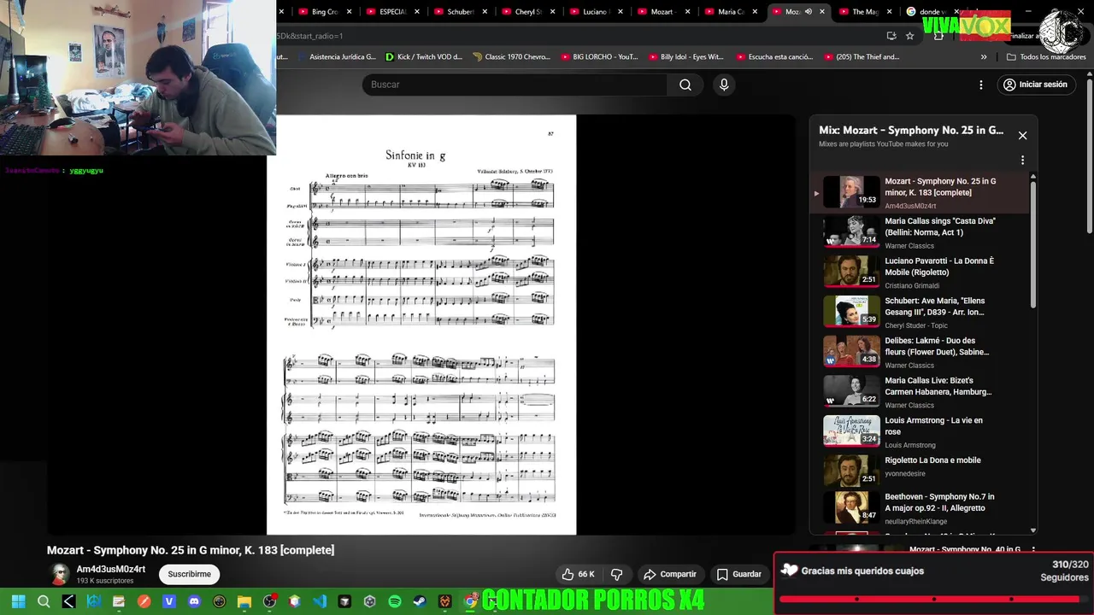Screen dimensions: 1094x615
Task: Open the Classic 1970 Chevro bookmark
Action: 510,57
